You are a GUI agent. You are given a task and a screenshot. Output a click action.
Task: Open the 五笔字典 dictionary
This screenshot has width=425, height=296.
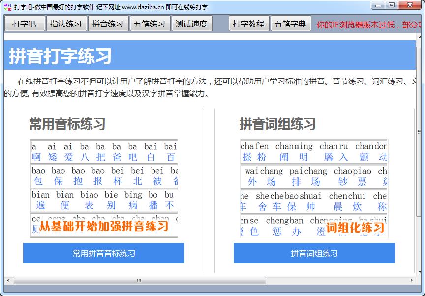(x=290, y=24)
